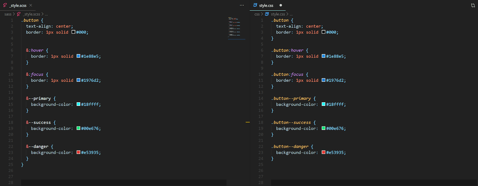Click the Sass icon inside the left breadcrumb bar
The height and width of the screenshot is (186, 478).
18,14
